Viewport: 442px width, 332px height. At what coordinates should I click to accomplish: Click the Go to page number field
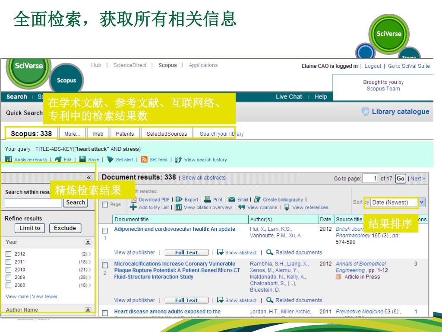click(370, 179)
